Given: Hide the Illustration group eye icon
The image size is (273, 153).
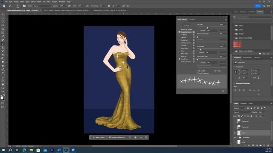Looking at the screenshot, I should point(235,138).
